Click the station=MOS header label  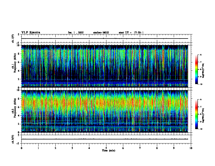pyautogui.click(x=101, y=33)
